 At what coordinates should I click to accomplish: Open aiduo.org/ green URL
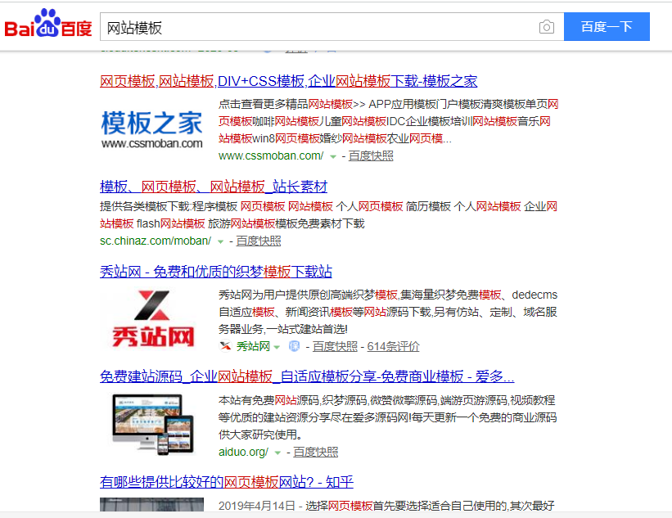(x=243, y=452)
